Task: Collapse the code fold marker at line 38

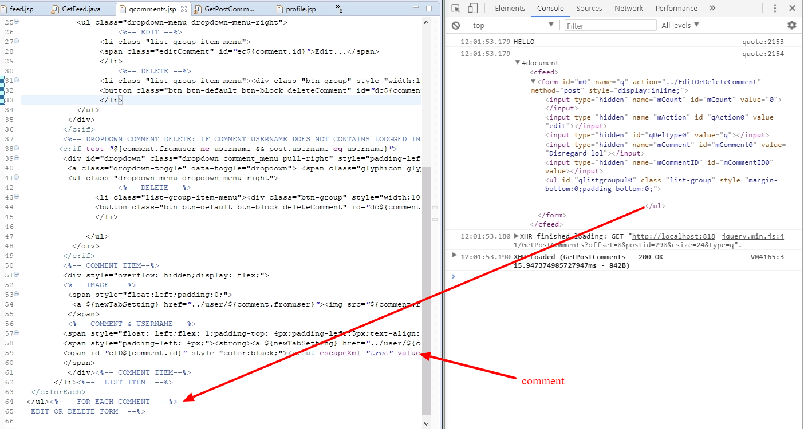Action: click(16, 149)
